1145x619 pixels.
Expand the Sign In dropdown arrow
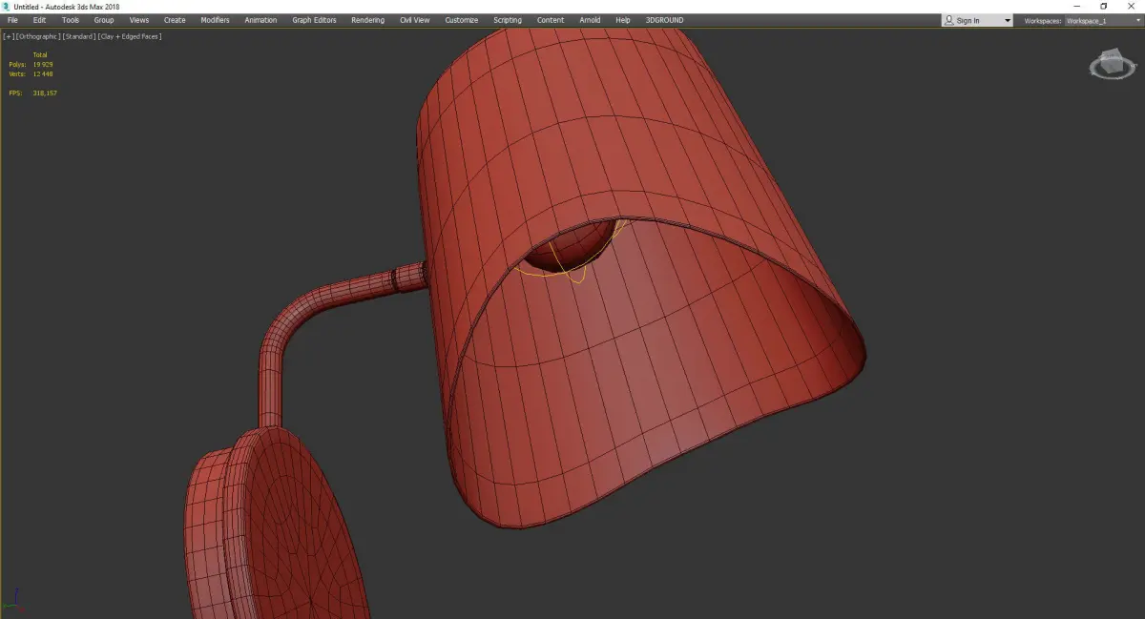click(x=1007, y=20)
